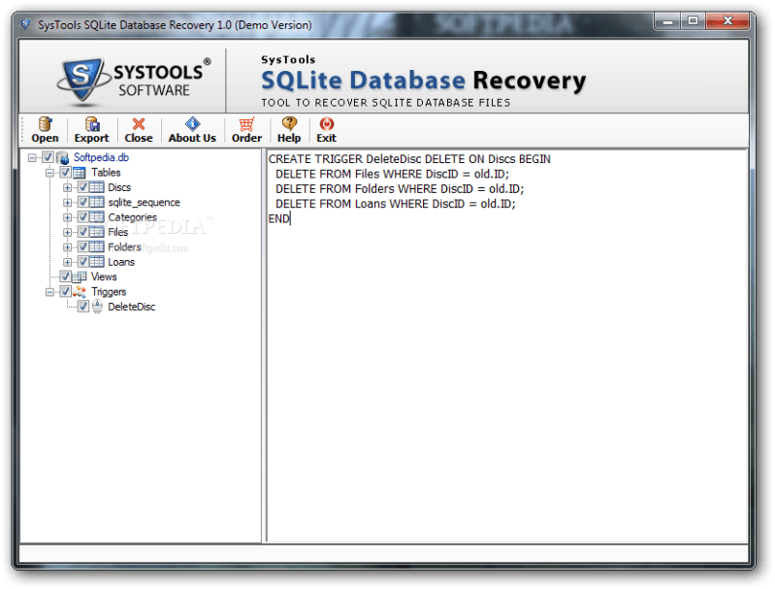Image resolution: width=775 pixels, height=589 pixels.
Task: Click the DeleteDisc trigger icon
Action: 98,307
